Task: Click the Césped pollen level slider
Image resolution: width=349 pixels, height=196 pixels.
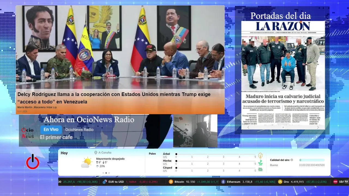Action: point(216,168)
